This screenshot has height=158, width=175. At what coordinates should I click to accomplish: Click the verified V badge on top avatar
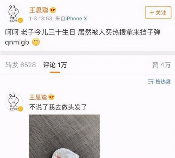click(20, 20)
